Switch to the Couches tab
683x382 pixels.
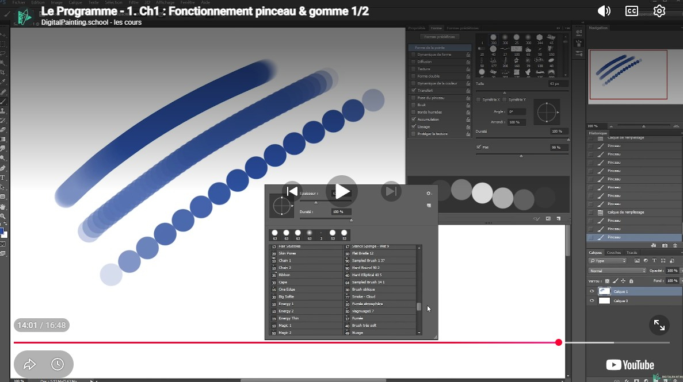point(613,253)
